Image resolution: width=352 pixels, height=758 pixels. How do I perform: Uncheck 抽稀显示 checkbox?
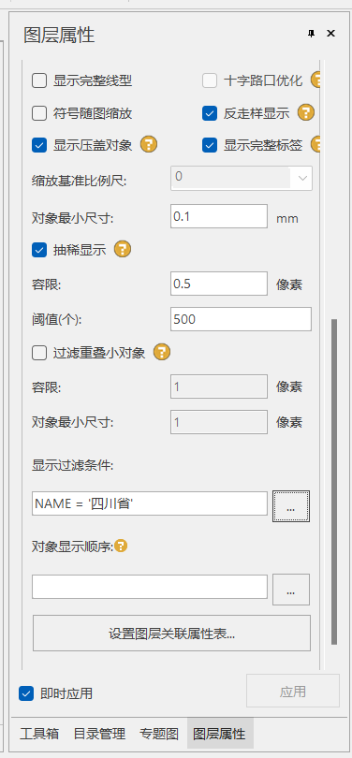39,250
